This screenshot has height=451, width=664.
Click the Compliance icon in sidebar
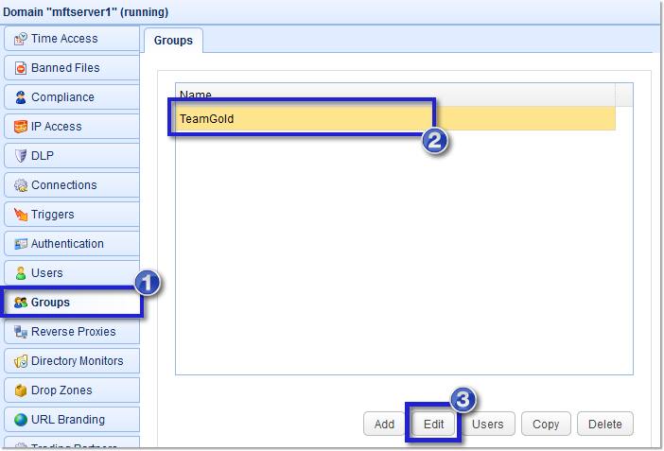tap(20, 97)
